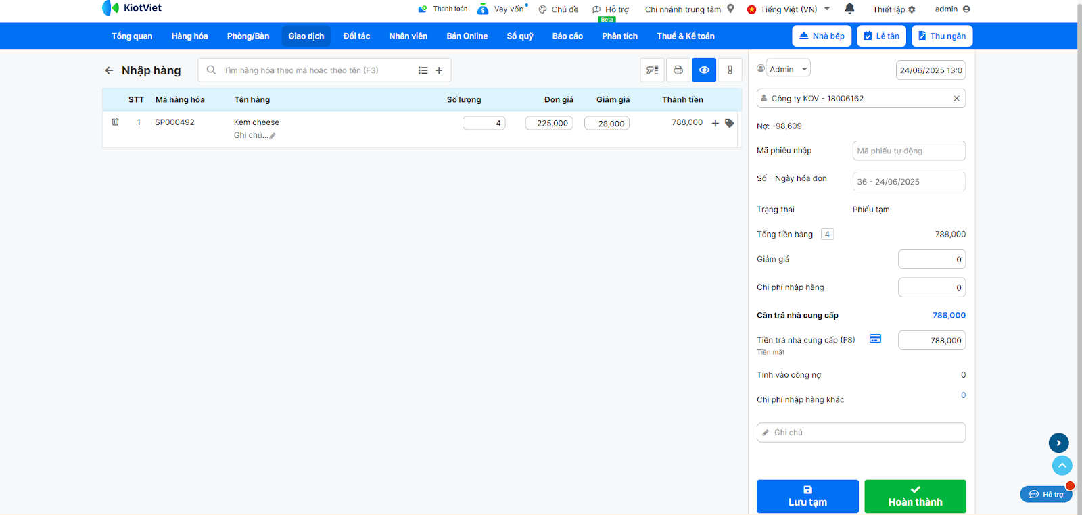Click the price tag icon on row
The width and height of the screenshot is (1082, 515).
729,123
